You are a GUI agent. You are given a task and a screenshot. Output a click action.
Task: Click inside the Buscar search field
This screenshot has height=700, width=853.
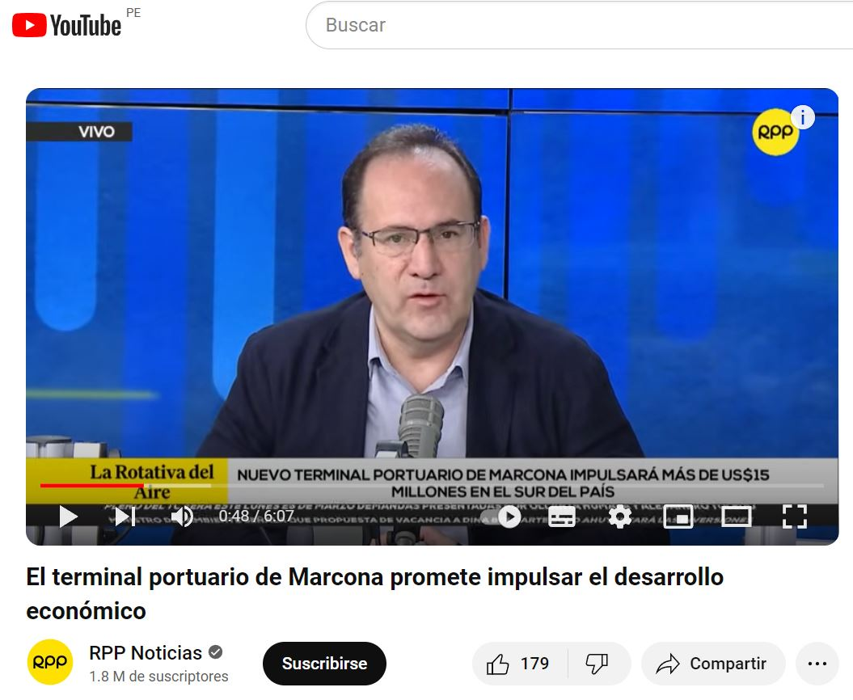(580, 25)
